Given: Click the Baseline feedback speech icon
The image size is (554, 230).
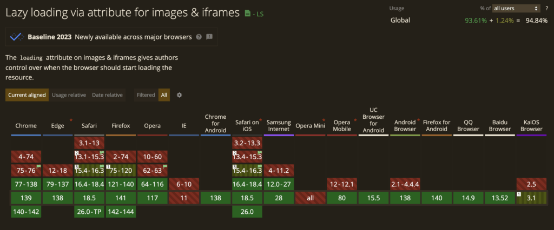Looking at the screenshot, I should (209, 37).
